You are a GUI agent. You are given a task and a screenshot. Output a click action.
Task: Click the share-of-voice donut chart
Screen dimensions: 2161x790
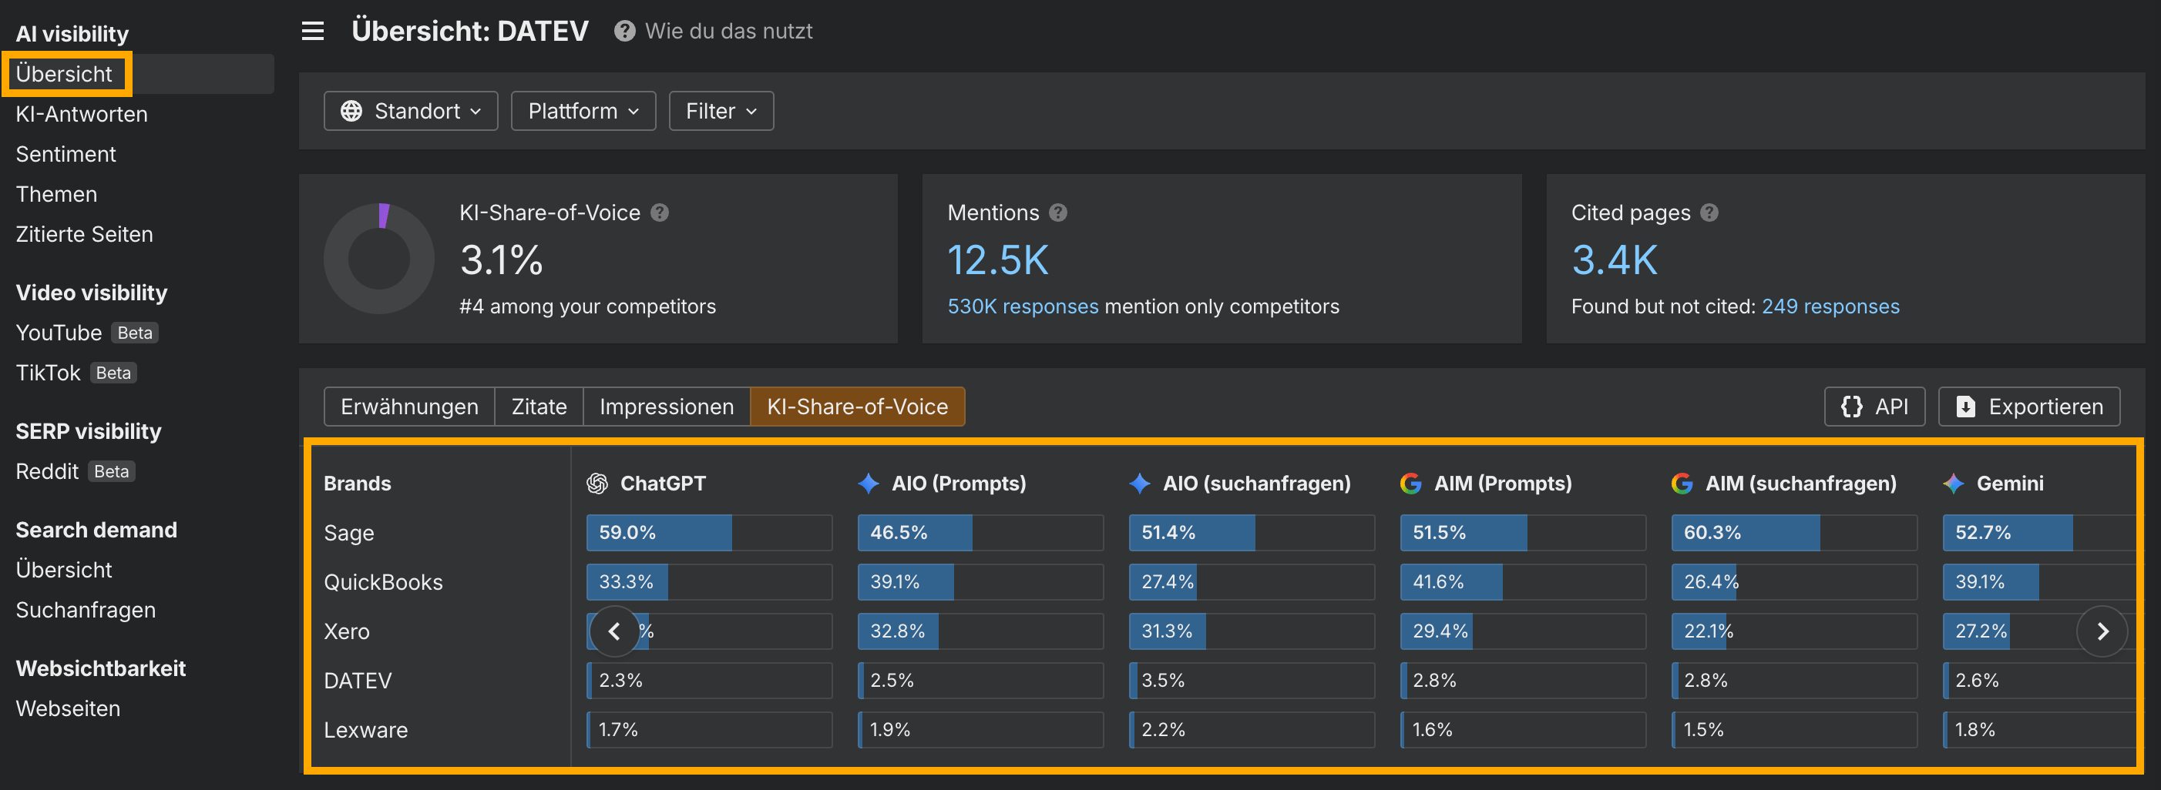[379, 258]
